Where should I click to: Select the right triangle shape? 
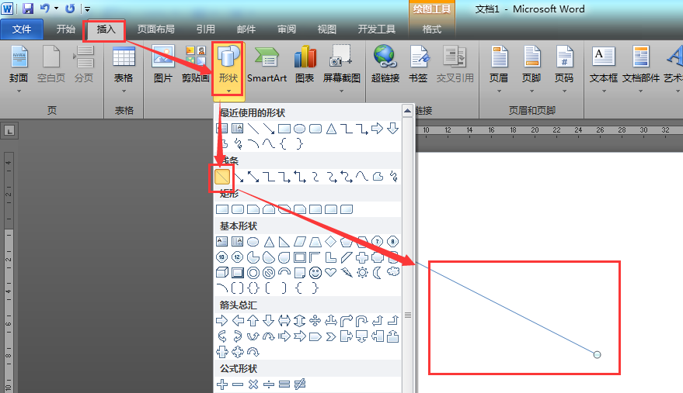284,241
